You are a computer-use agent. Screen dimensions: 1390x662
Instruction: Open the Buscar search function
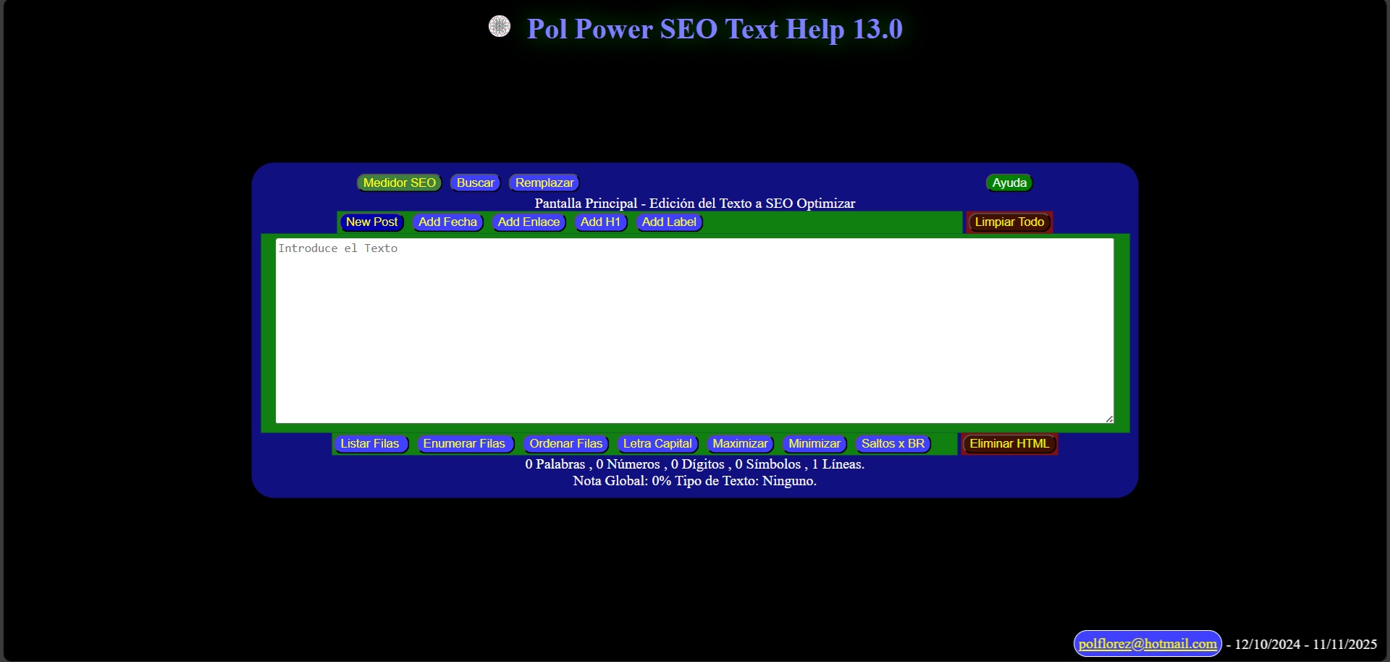475,183
